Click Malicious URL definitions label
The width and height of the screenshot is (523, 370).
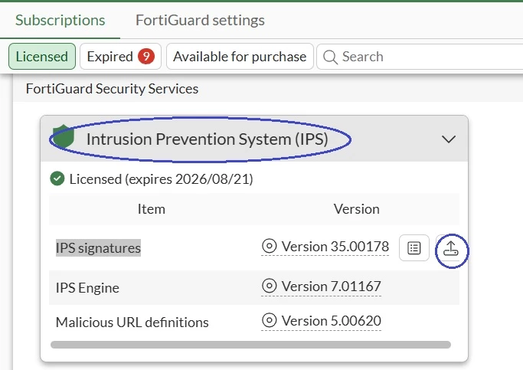click(x=132, y=323)
